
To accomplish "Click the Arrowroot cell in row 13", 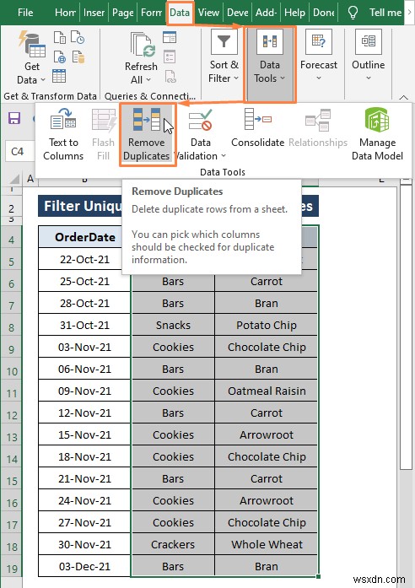I will pyautogui.click(x=267, y=434).
